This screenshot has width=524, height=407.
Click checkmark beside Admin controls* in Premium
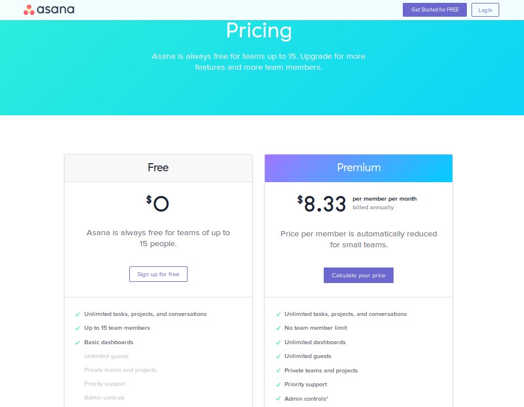(x=278, y=399)
